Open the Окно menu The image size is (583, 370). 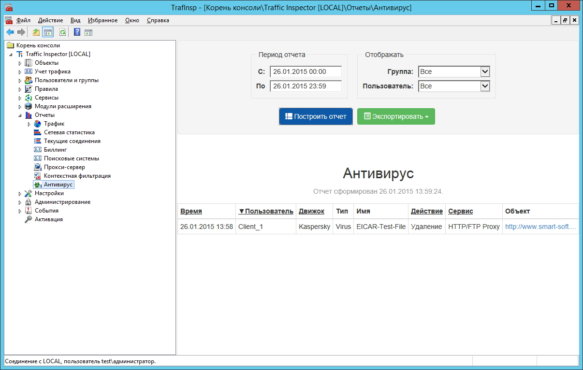click(132, 20)
